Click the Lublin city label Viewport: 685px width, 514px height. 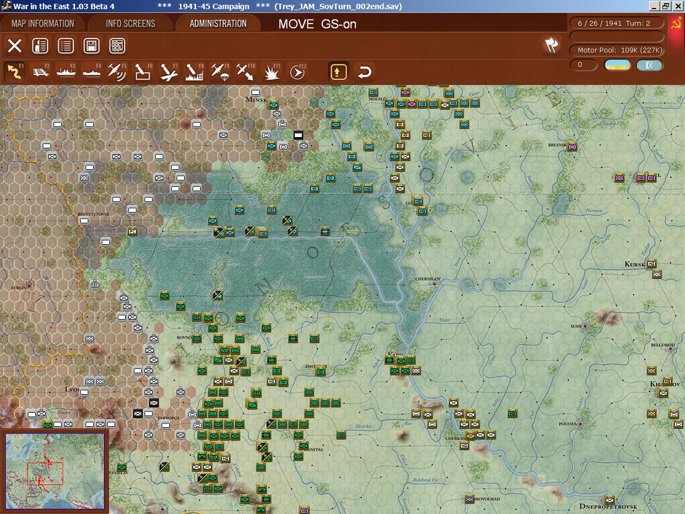18,288
